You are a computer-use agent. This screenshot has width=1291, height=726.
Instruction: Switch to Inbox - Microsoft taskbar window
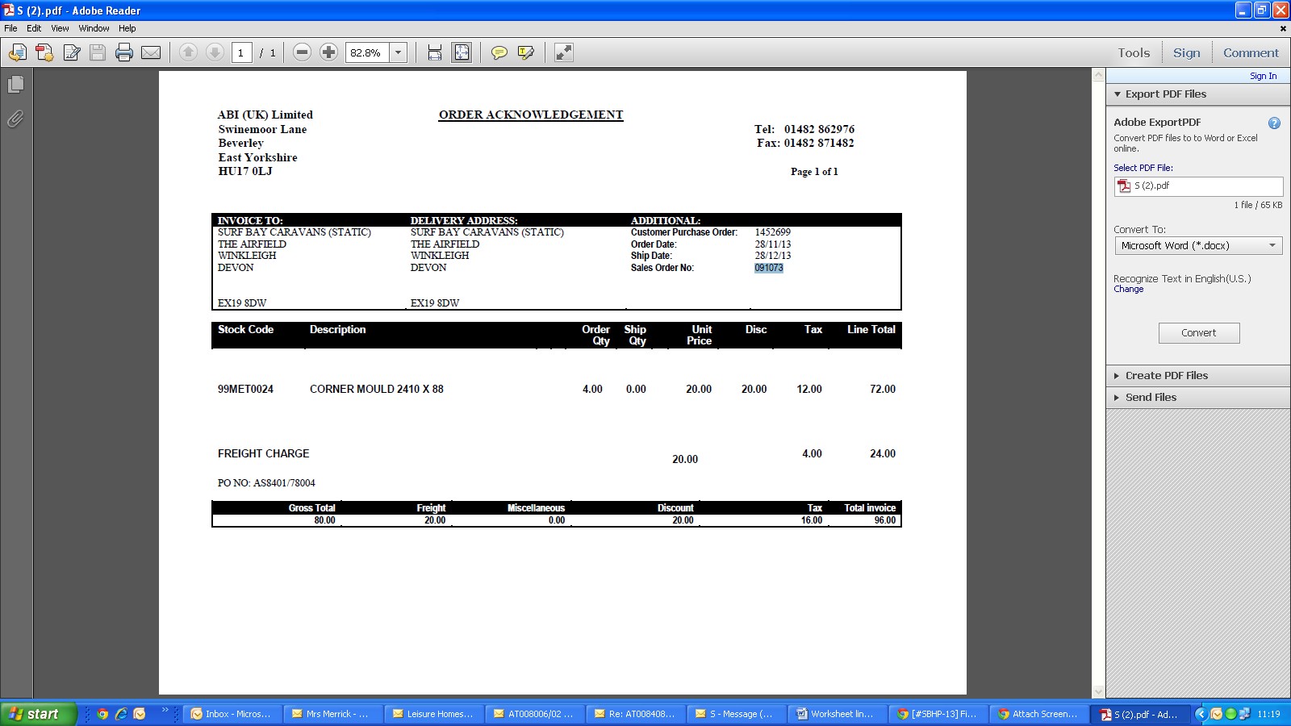[232, 714]
